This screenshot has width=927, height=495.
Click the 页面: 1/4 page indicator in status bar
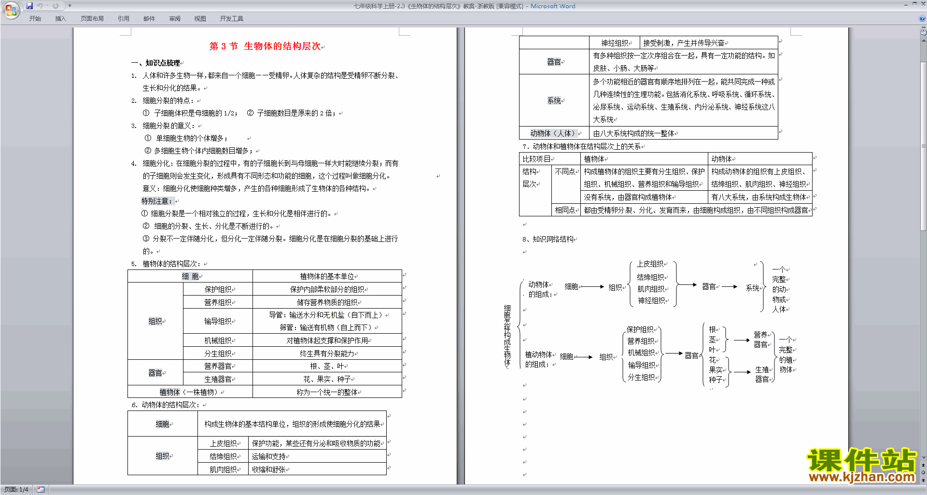pos(16,490)
